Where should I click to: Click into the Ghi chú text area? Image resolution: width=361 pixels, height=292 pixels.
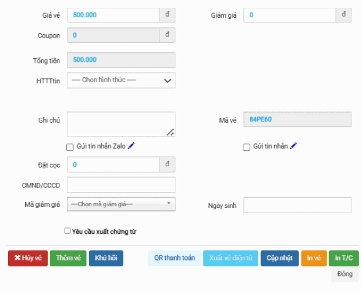121,124
